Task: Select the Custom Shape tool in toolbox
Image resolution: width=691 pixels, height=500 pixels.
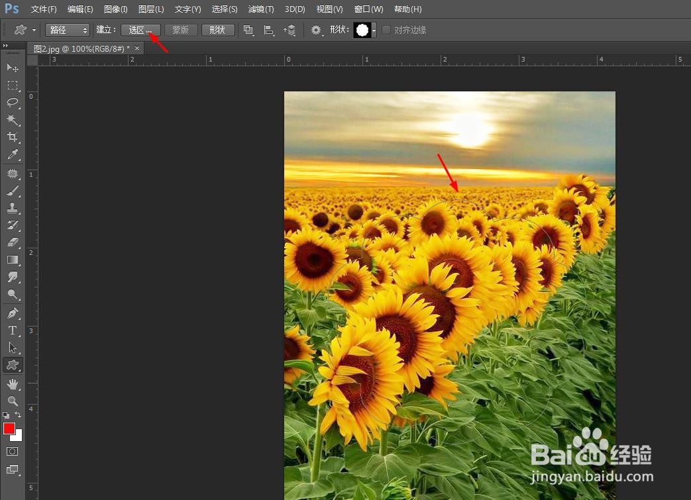Action: 13,365
